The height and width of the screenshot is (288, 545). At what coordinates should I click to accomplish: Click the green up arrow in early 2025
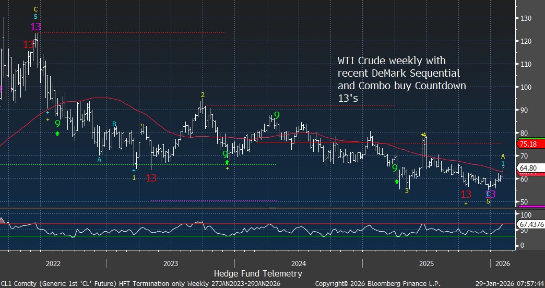coord(397,182)
